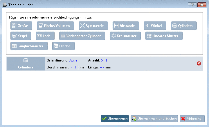Edit the Anzahl value >=1
Image resolution: width=209 pixels, height=127 pixels.
pyautogui.click(x=104, y=60)
